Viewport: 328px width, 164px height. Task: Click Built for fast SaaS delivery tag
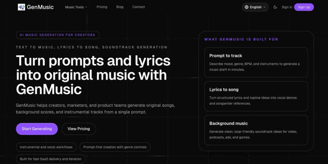(x=51, y=159)
